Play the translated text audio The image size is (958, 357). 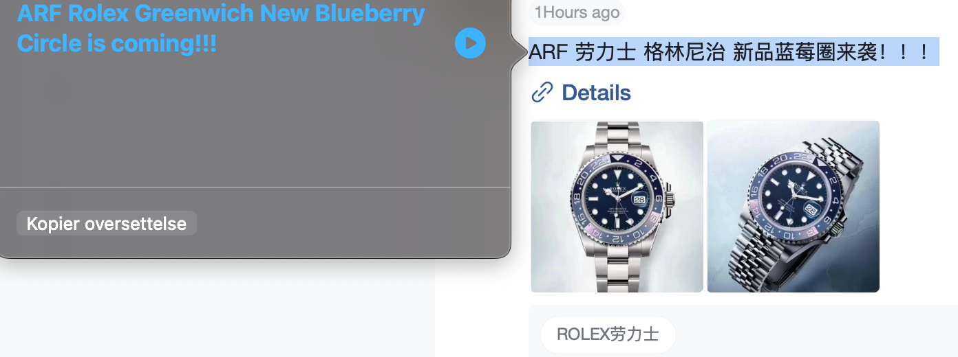click(470, 43)
